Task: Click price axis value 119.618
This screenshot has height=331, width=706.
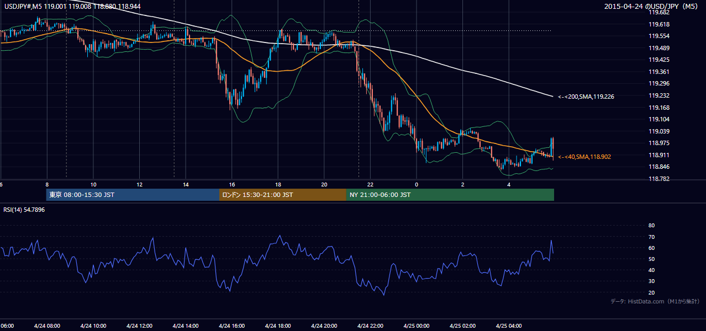Action: point(659,24)
